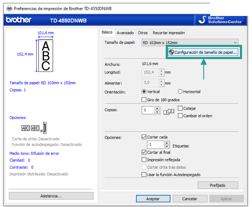
Task: Click the ABC label preview thumbnail
Action: pos(46,56)
